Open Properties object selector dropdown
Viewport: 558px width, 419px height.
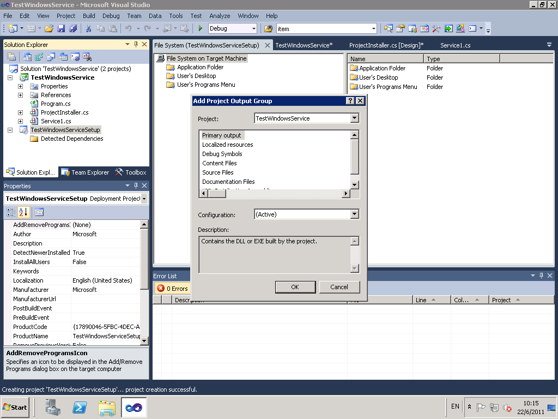144,199
